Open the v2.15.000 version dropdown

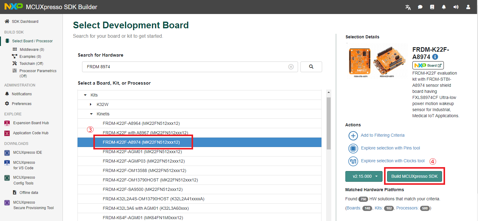[364, 176]
